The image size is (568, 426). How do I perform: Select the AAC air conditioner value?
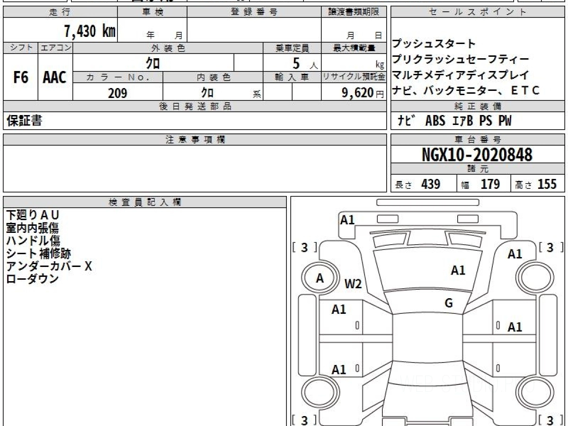(x=55, y=78)
